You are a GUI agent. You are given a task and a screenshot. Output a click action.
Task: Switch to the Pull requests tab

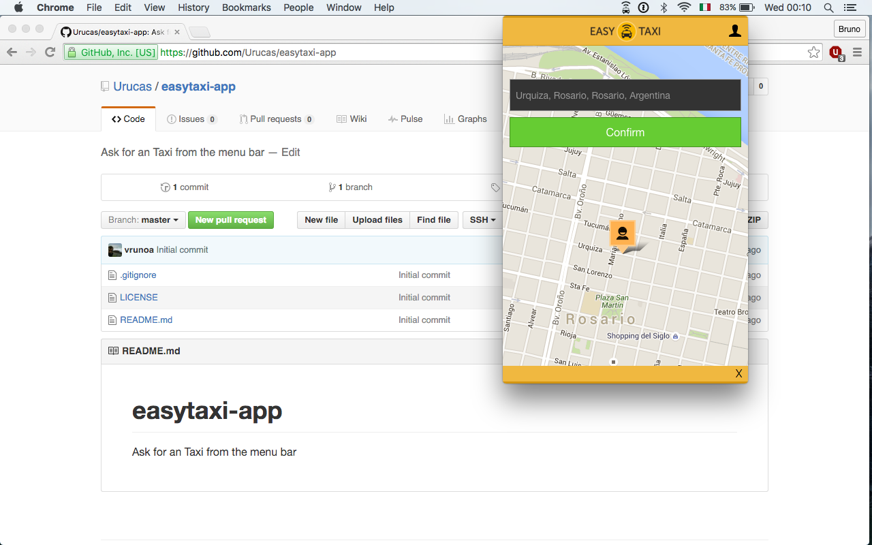277,119
